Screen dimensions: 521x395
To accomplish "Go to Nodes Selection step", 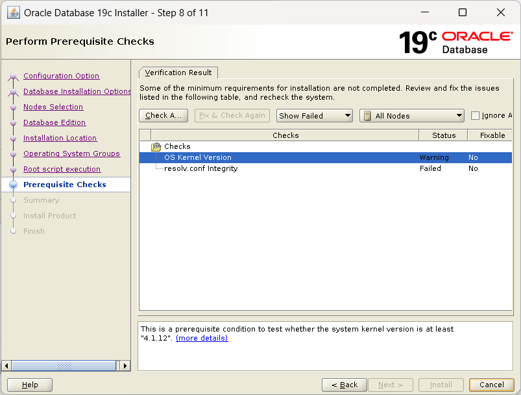I will point(53,107).
